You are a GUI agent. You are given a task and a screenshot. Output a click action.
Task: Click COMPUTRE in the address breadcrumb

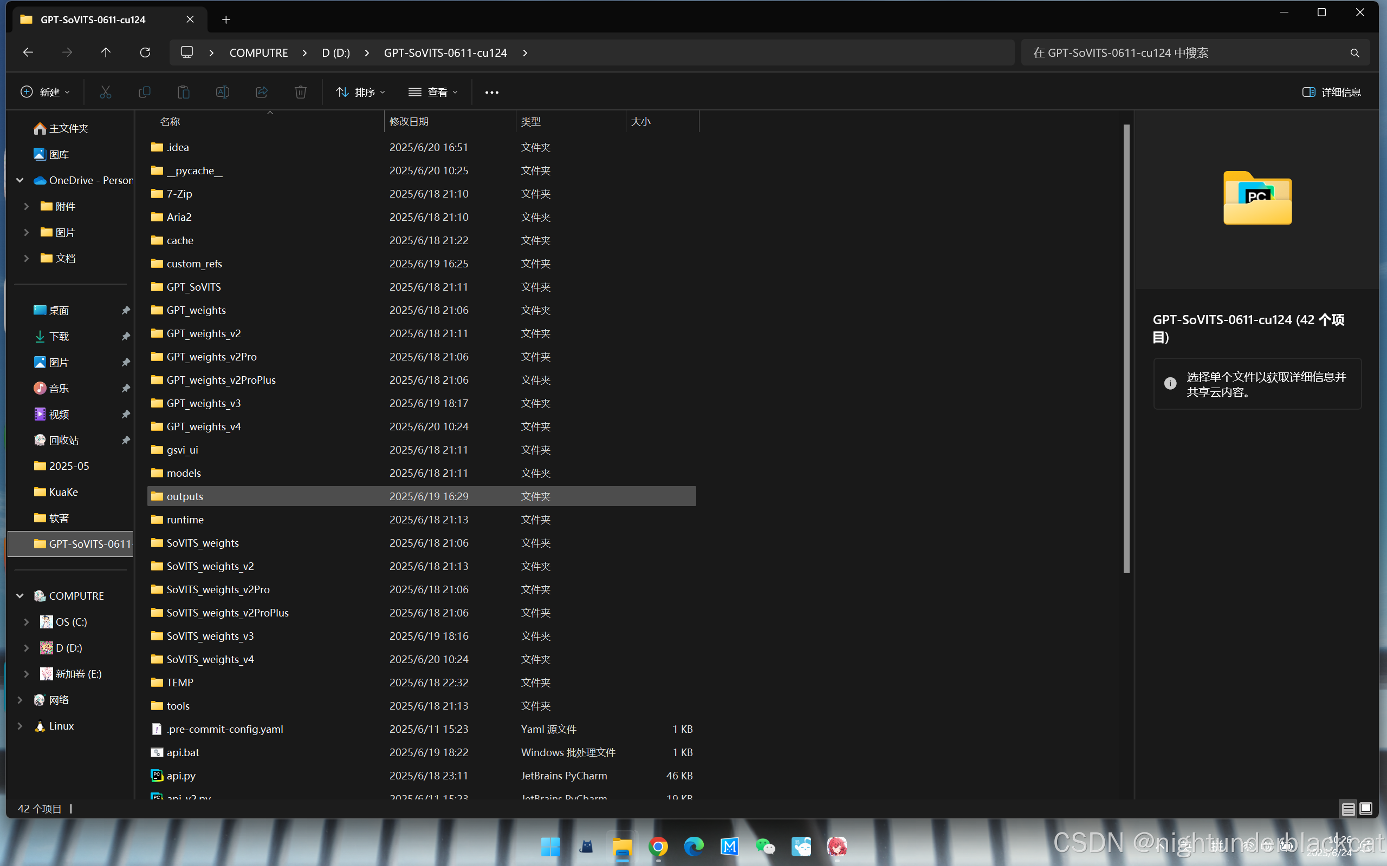[258, 53]
